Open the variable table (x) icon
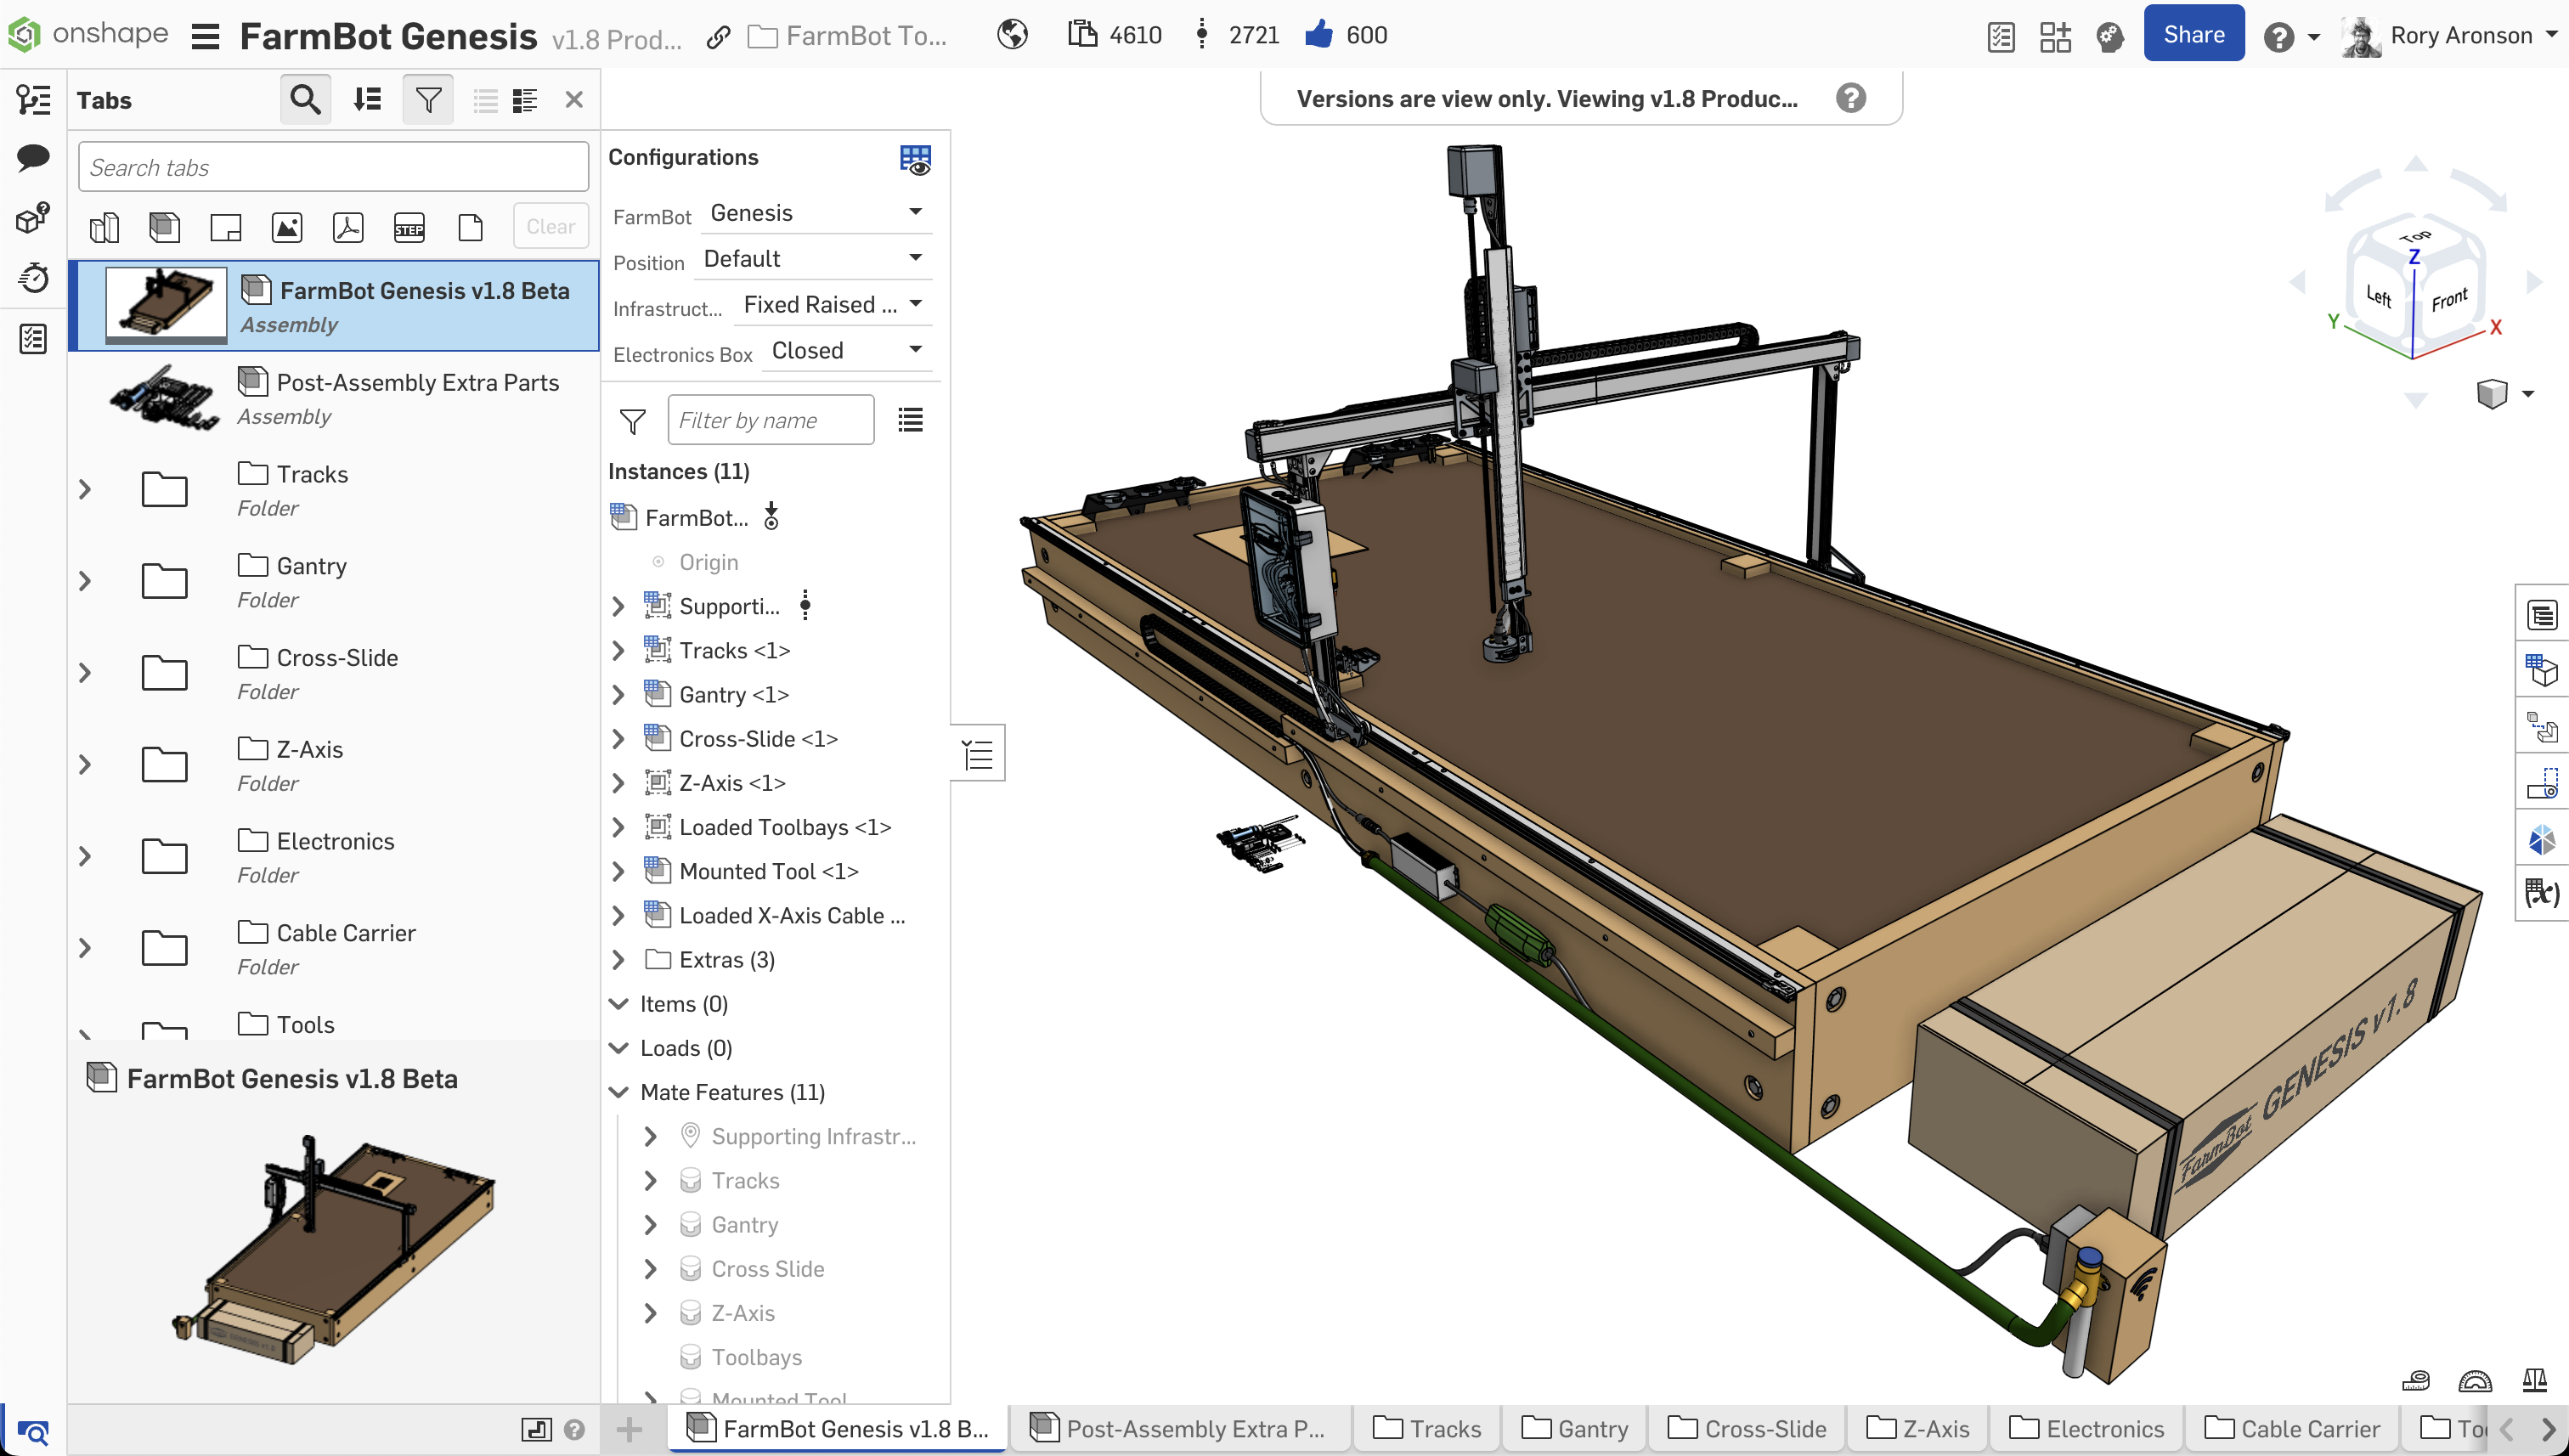The height and width of the screenshot is (1456, 2569). pyautogui.click(x=2541, y=893)
